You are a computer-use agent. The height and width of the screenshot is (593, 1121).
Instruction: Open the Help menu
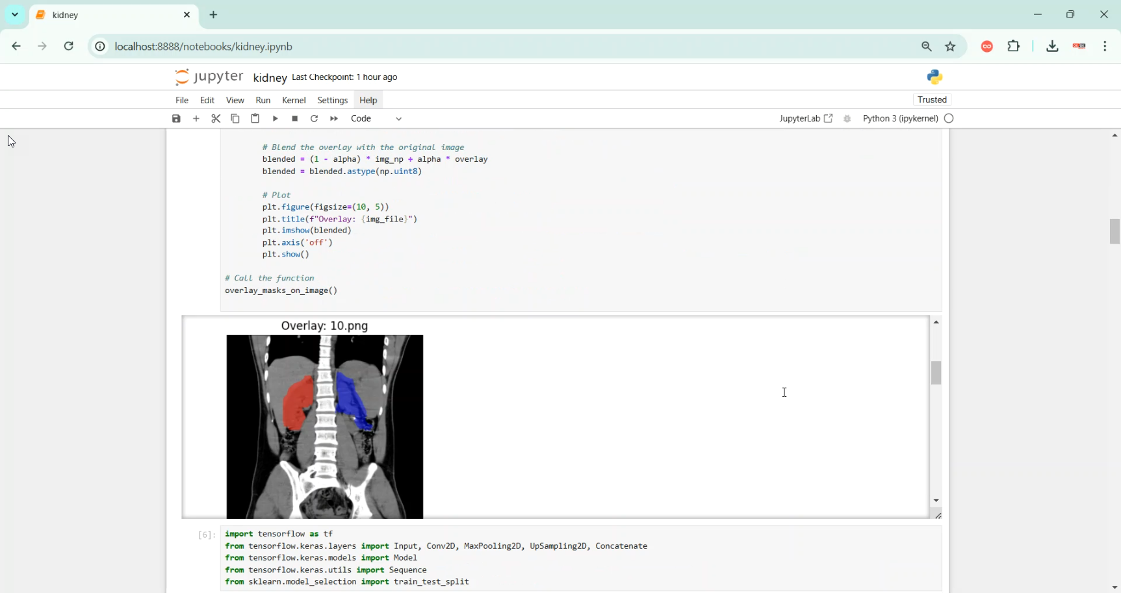[368, 101]
